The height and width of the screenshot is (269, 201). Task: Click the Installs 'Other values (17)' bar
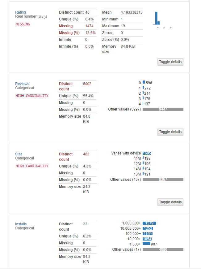163,249
